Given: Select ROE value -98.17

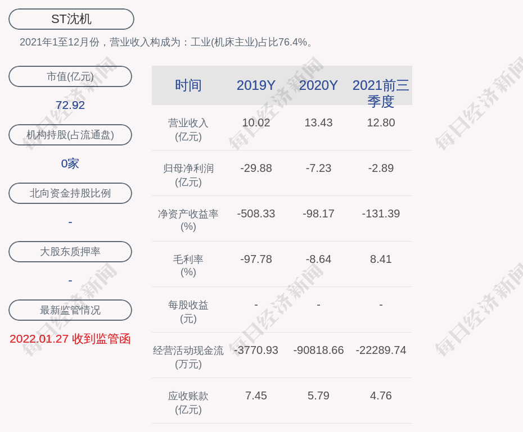Looking at the screenshot, I should pos(318,213).
